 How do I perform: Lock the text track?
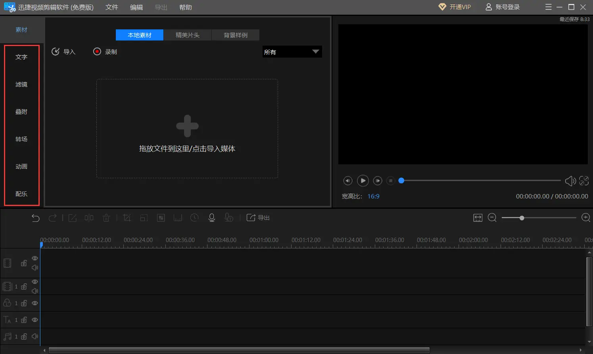[x=24, y=320]
